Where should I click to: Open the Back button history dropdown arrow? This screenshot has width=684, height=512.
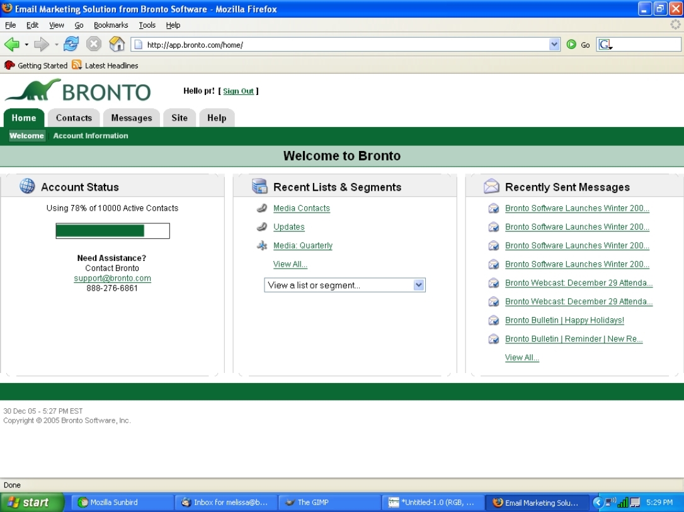pyautogui.click(x=26, y=45)
